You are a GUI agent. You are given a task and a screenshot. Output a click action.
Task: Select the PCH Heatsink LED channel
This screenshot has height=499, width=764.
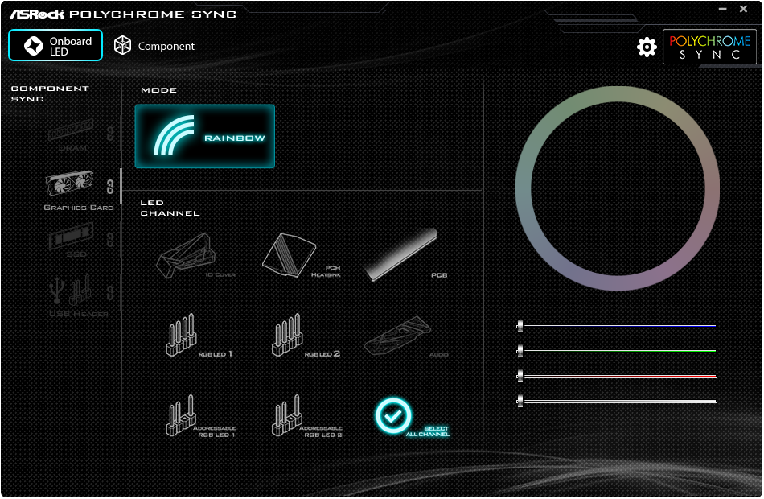[301, 255]
